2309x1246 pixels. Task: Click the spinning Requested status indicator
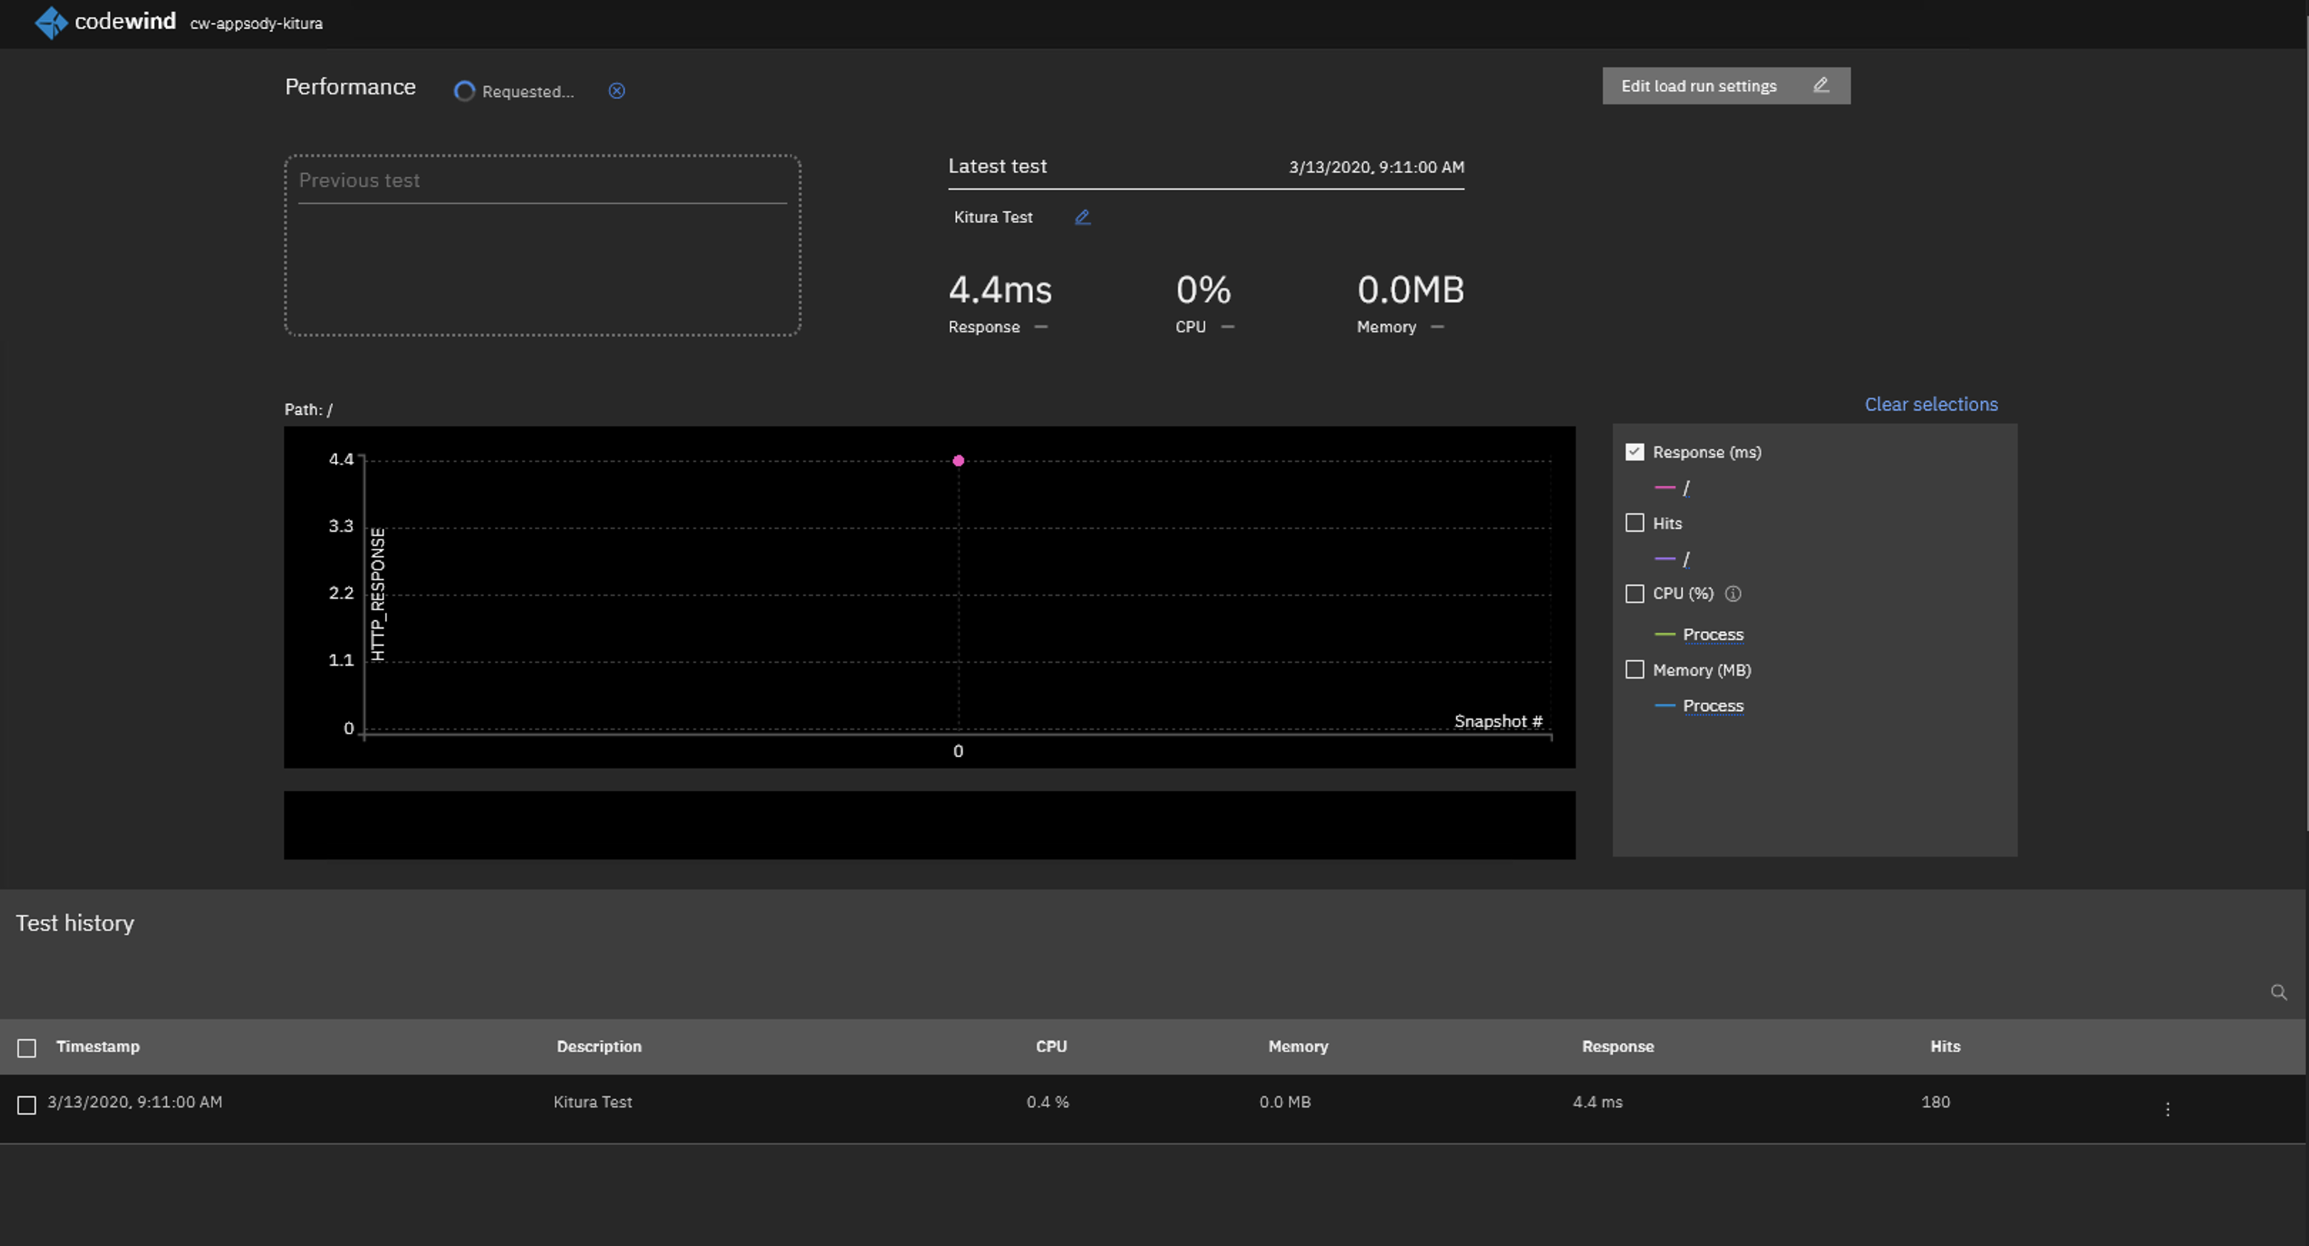tap(464, 91)
